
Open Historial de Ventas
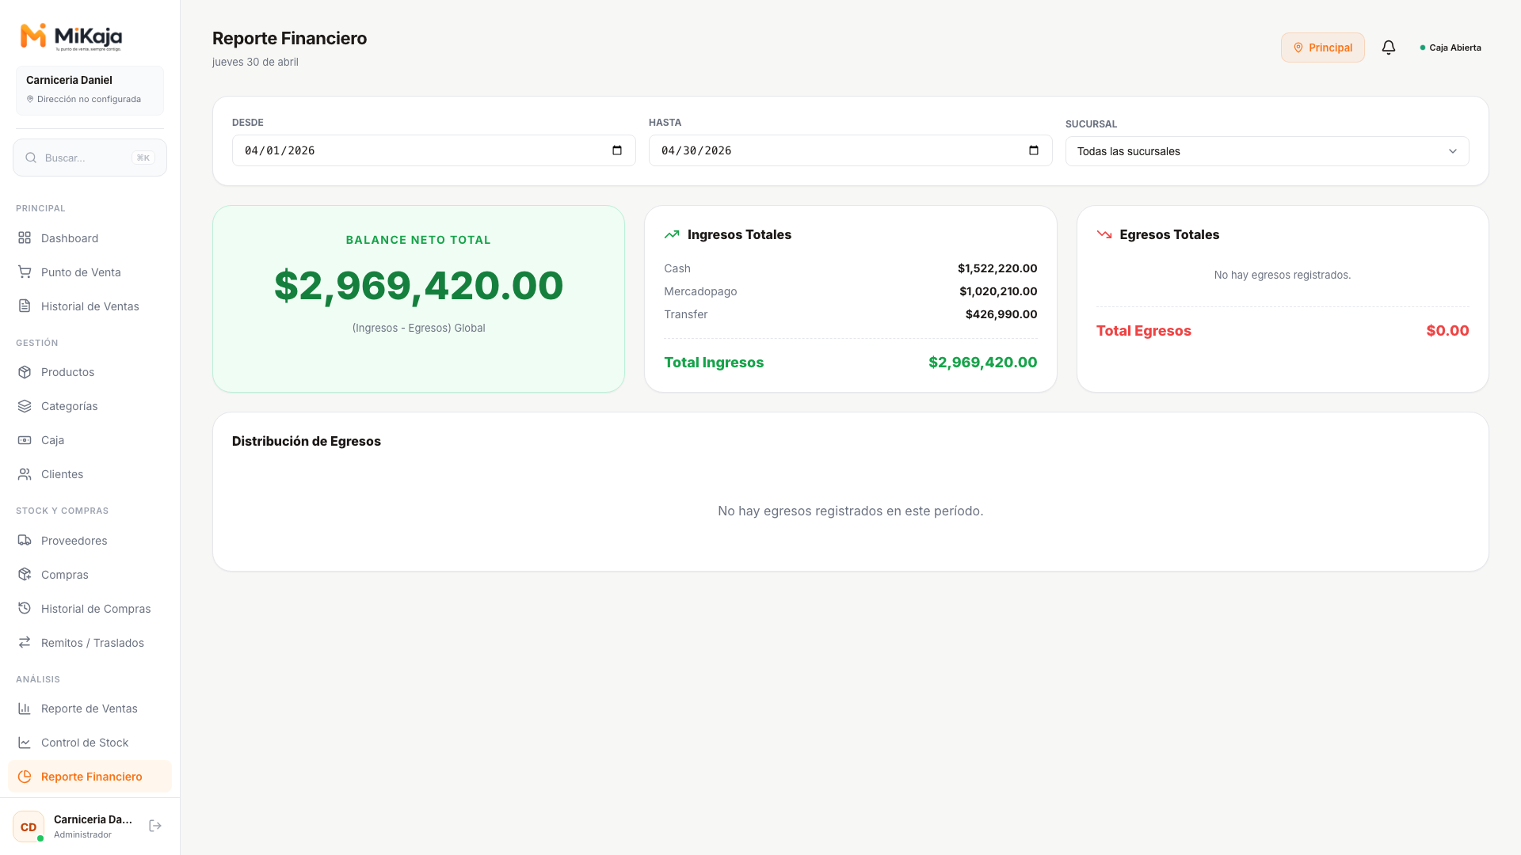[x=90, y=306]
